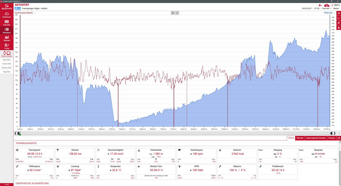Open the MENÜ options
341x186 pixels.
335,5
